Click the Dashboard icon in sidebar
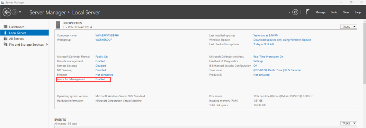366x128 pixels. coord(6,27)
